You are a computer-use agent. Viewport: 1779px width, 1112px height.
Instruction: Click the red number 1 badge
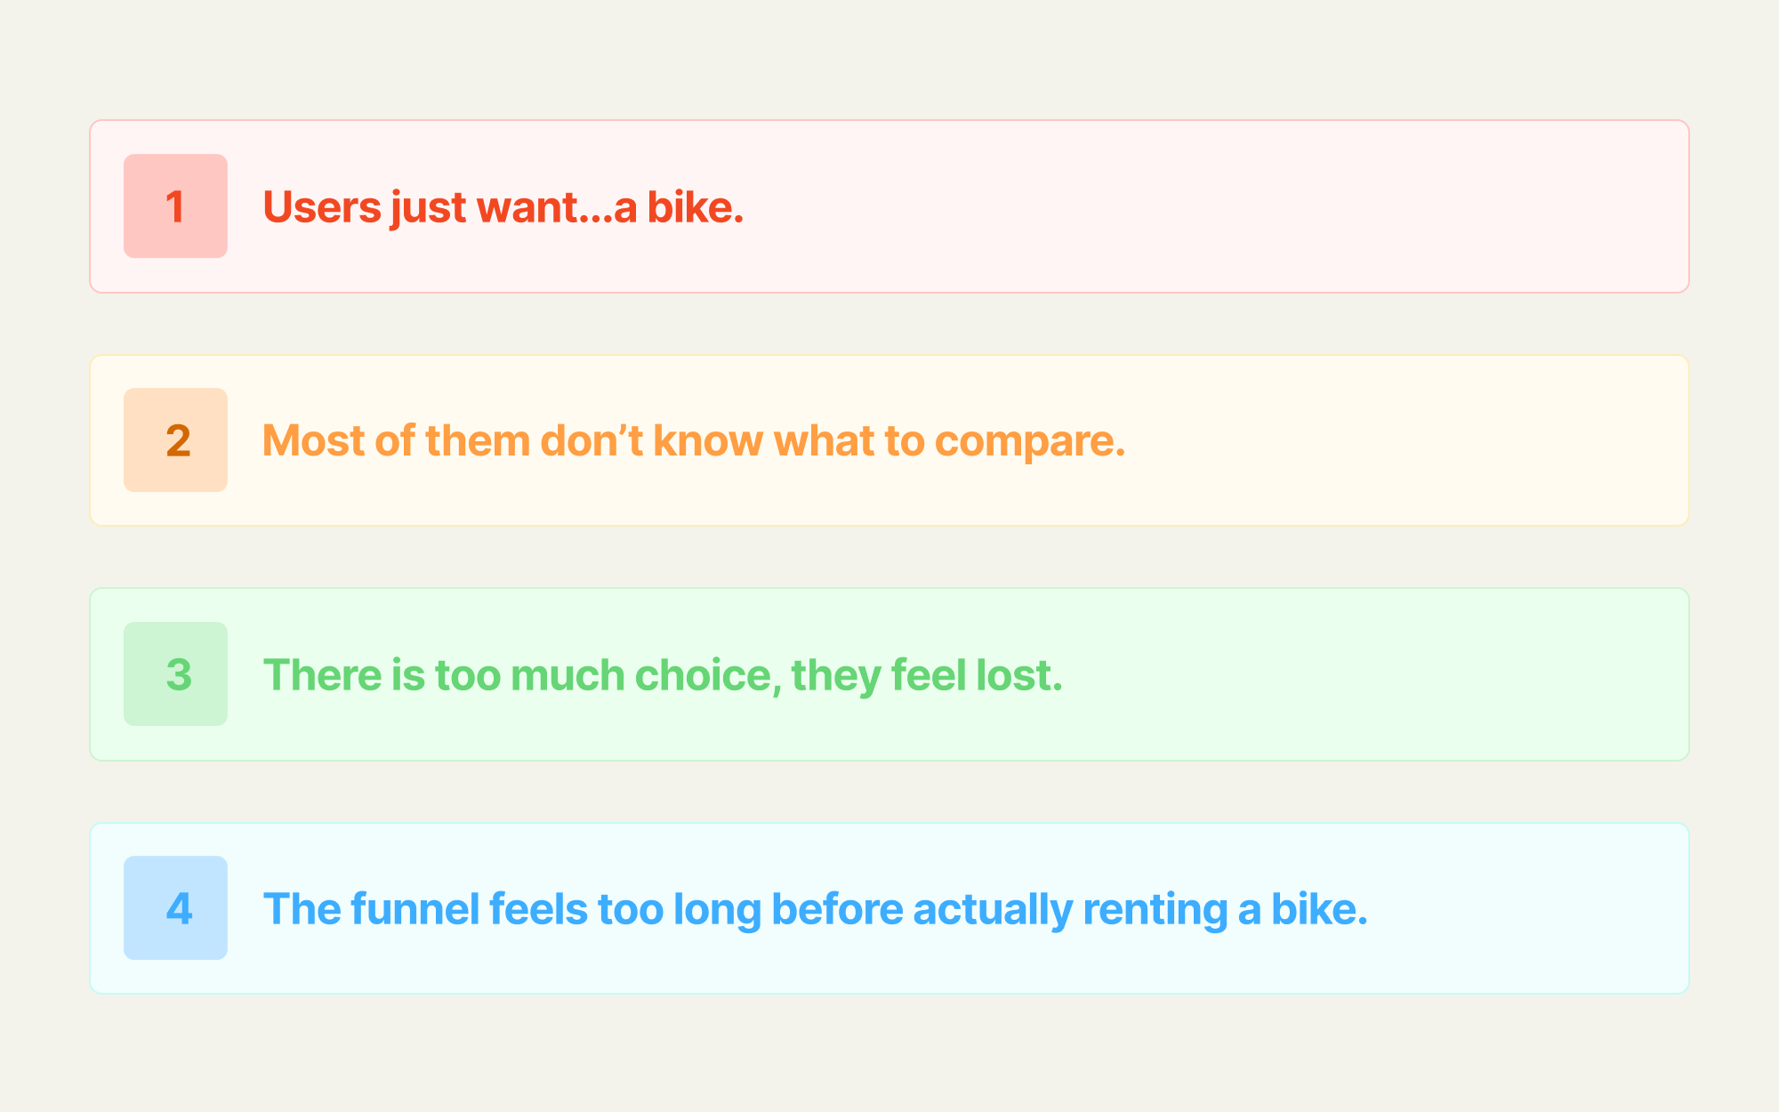pyautogui.click(x=175, y=206)
